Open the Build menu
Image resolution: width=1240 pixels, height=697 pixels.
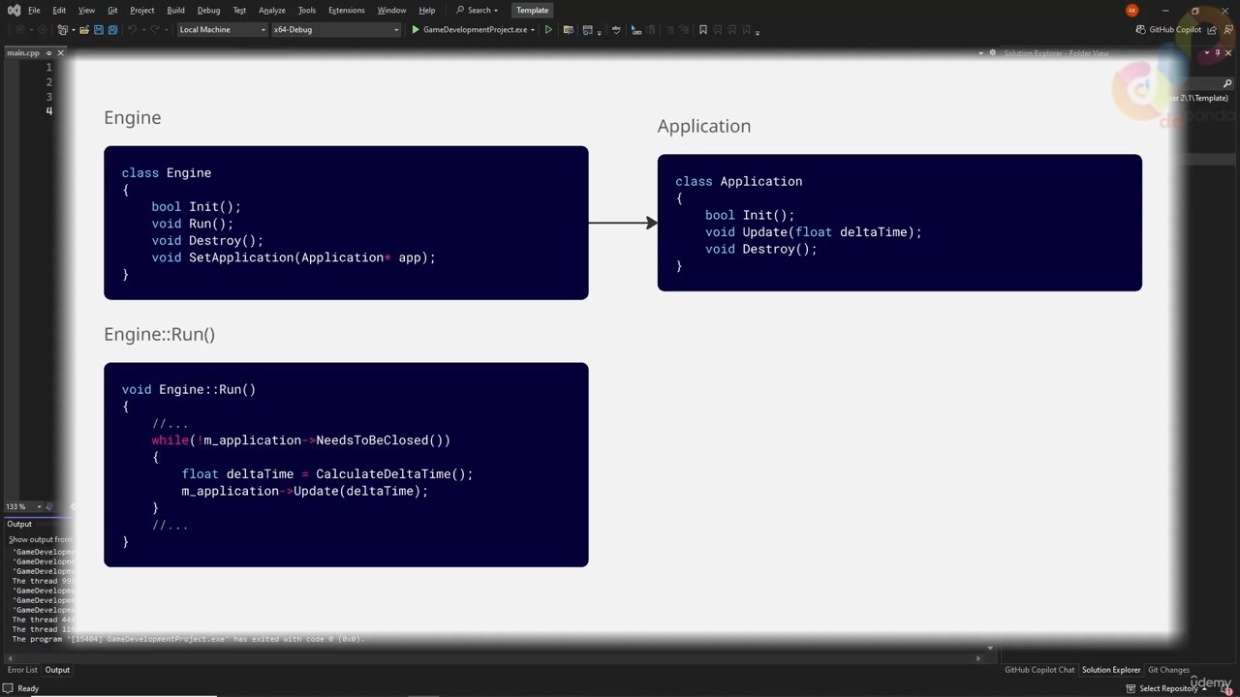[175, 10]
